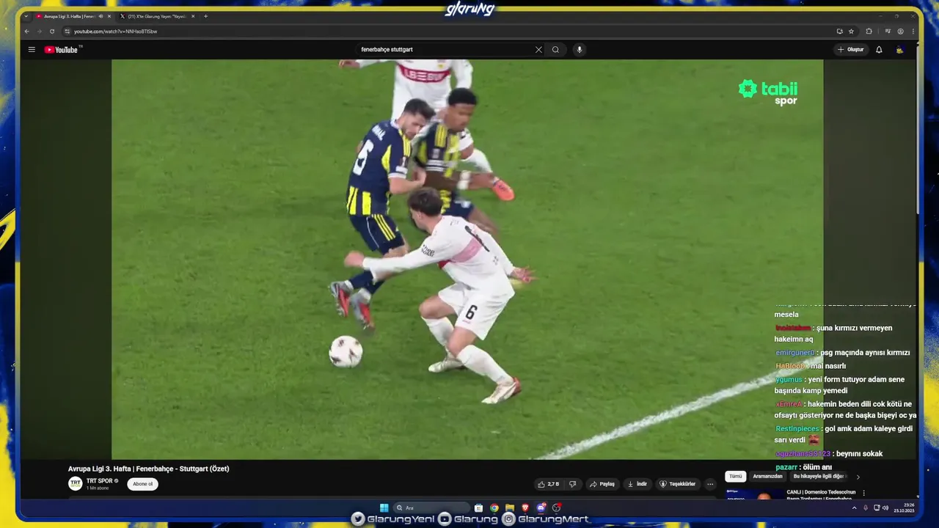
Task: Go to the YouTube home logo
Action: (x=61, y=50)
